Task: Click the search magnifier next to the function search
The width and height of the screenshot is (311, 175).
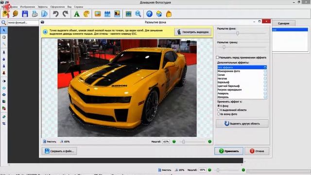Action: 3,23
